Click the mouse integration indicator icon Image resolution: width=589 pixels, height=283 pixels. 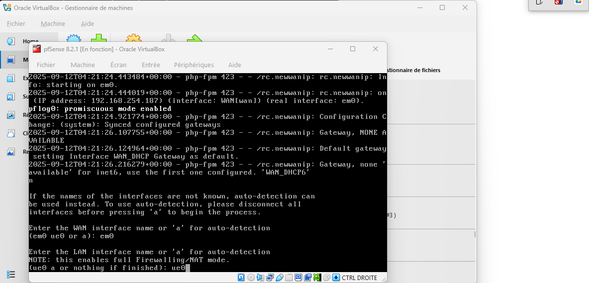(326, 278)
